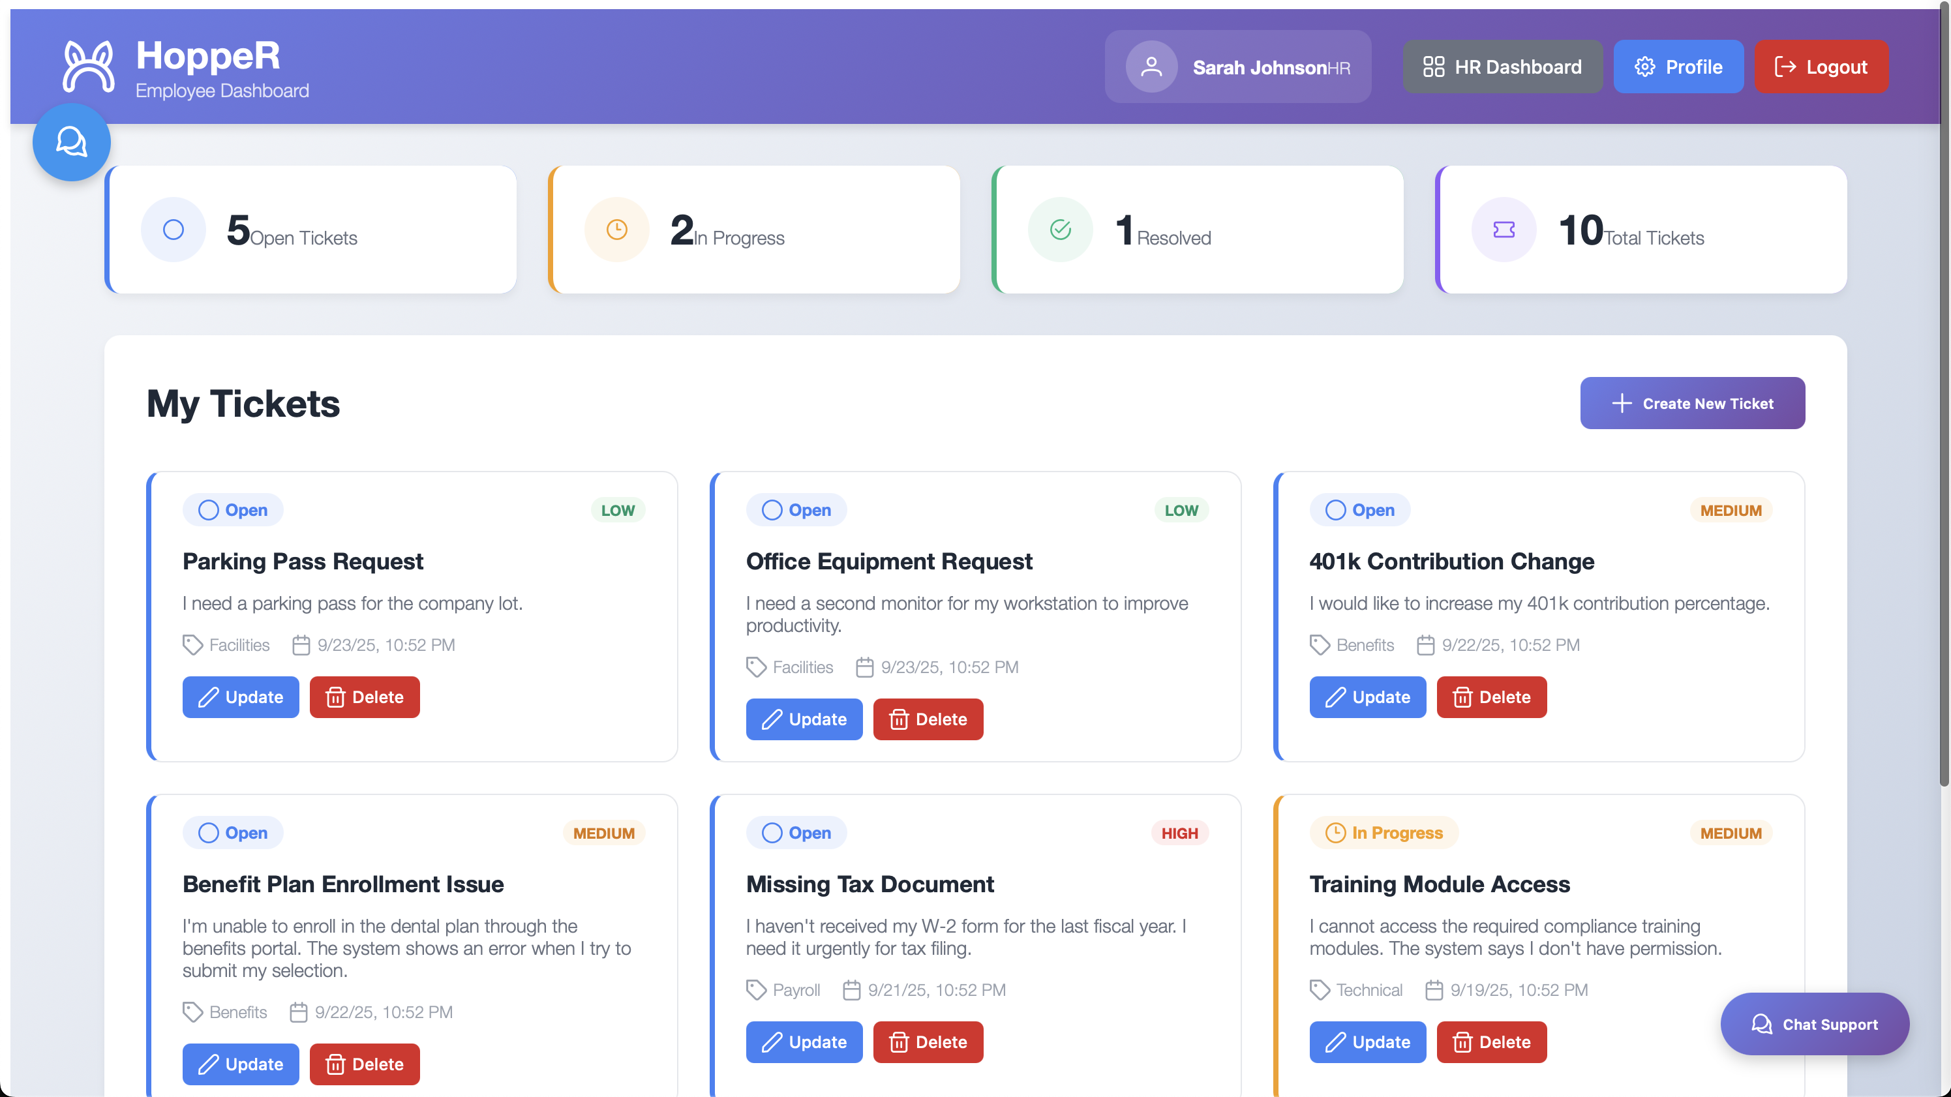Click the calendar icon on Missing Tax Document
The height and width of the screenshot is (1097, 1951).
pyautogui.click(x=852, y=989)
